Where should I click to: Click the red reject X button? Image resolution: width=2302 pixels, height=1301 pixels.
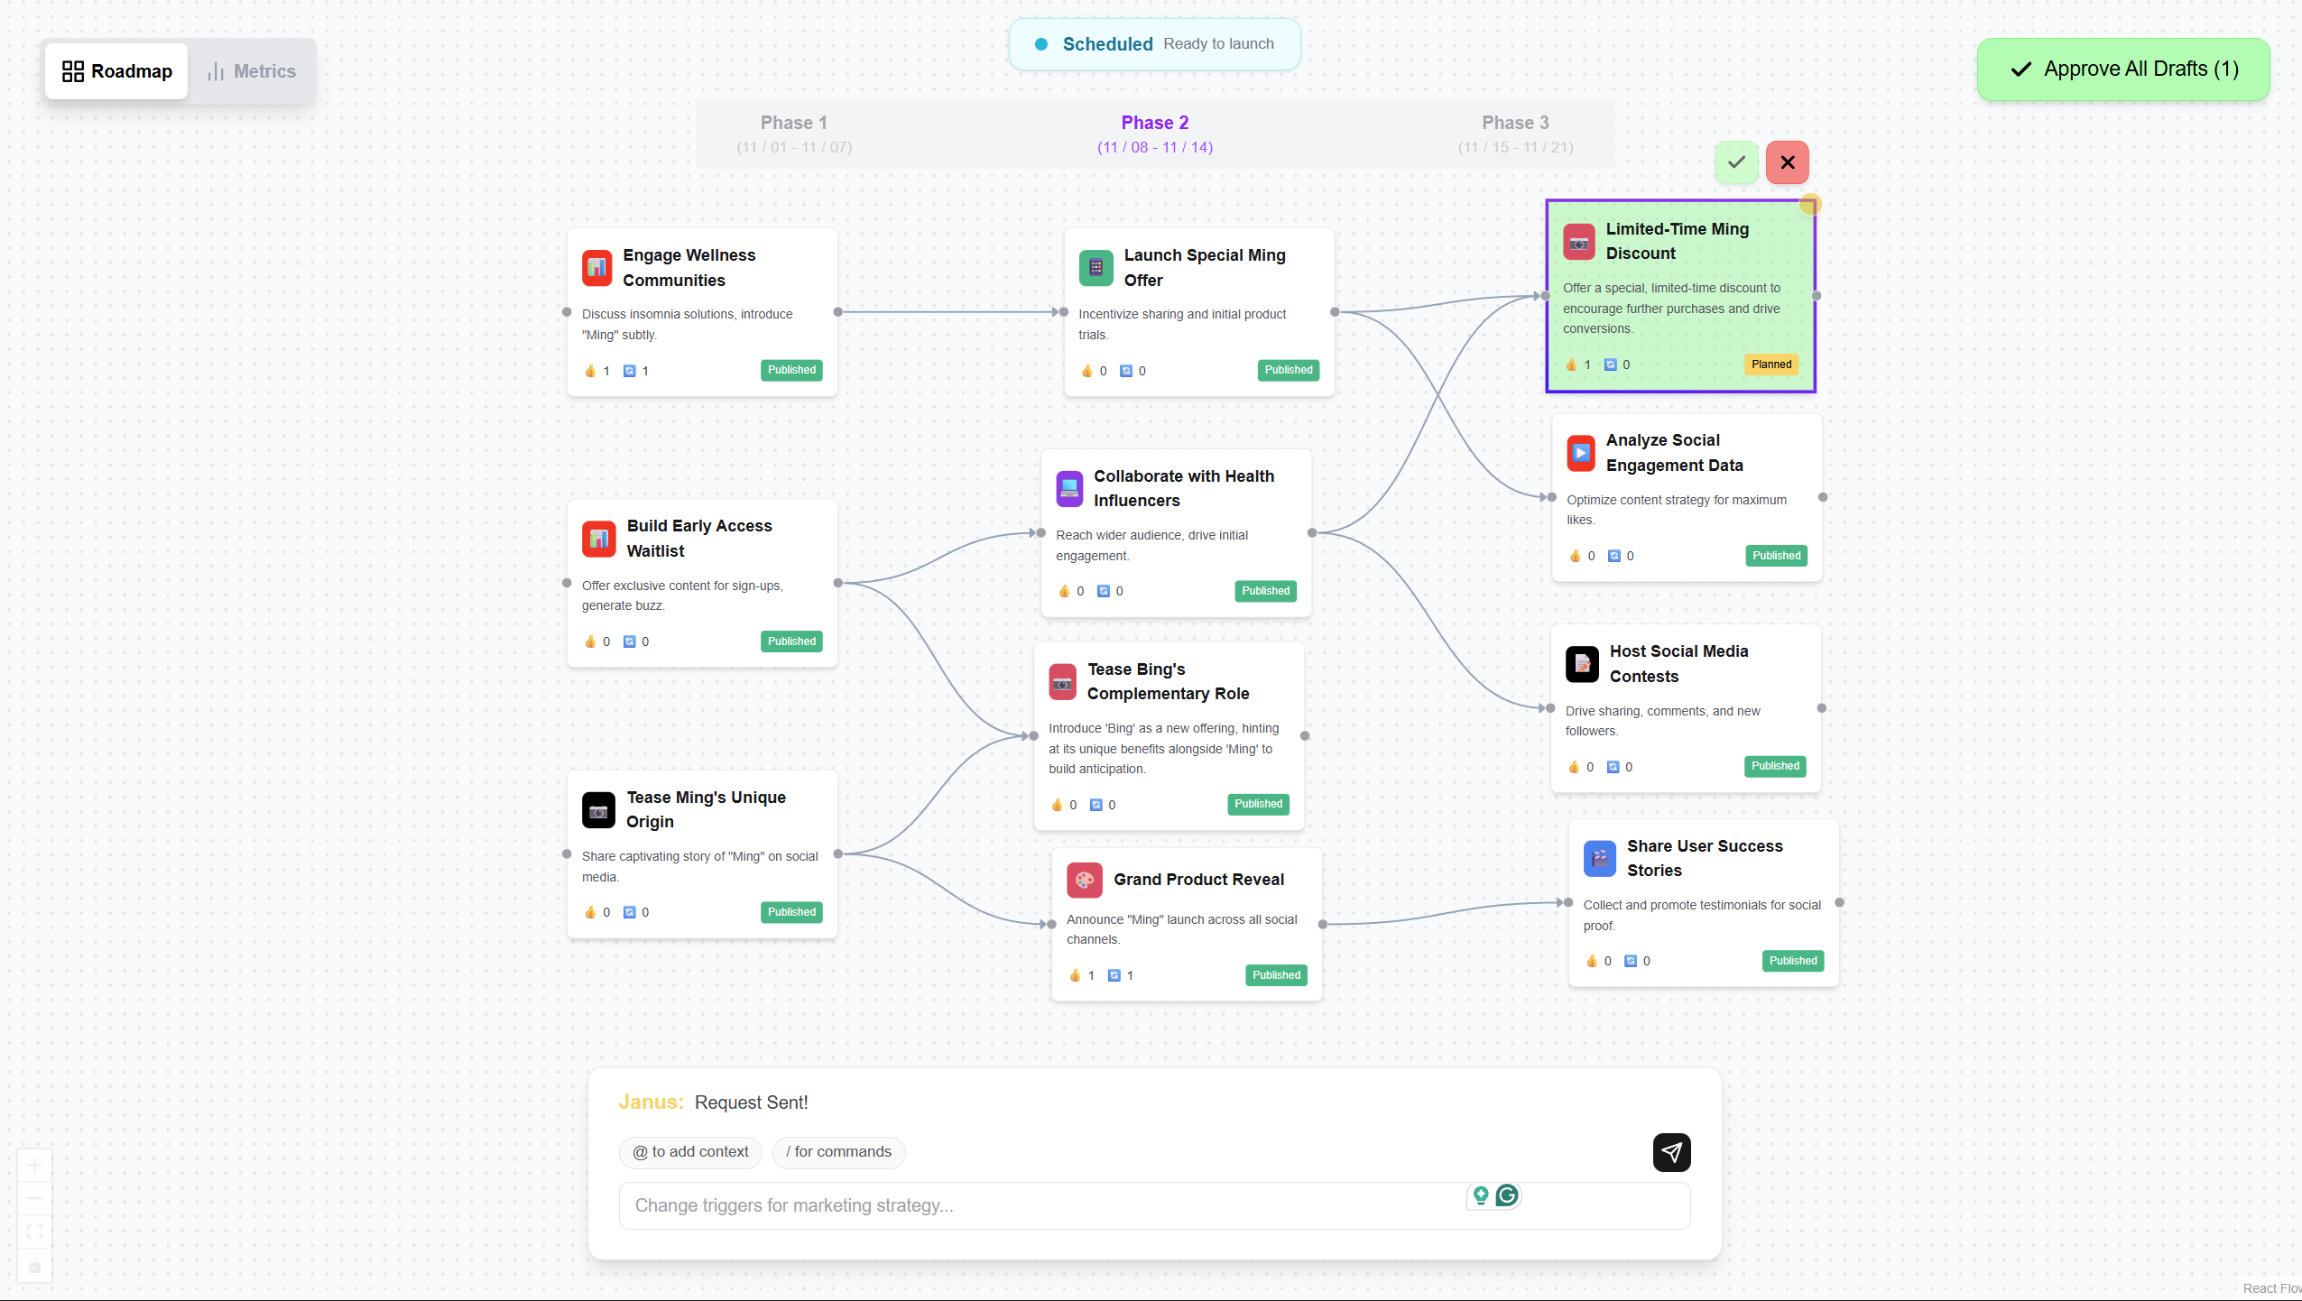pos(1787,162)
